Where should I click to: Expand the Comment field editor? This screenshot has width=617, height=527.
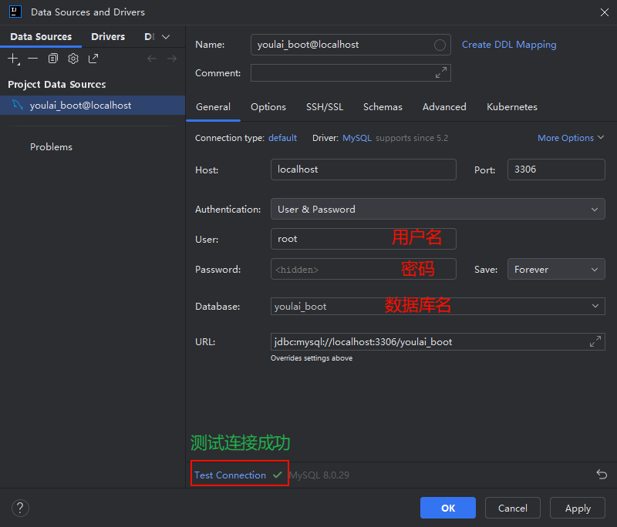point(441,72)
